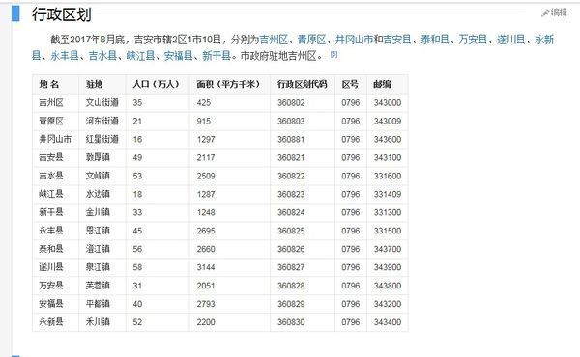This screenshot has width=580, height=357.
Task: Click postal code 331409
Action: click(x=388, y=194)
